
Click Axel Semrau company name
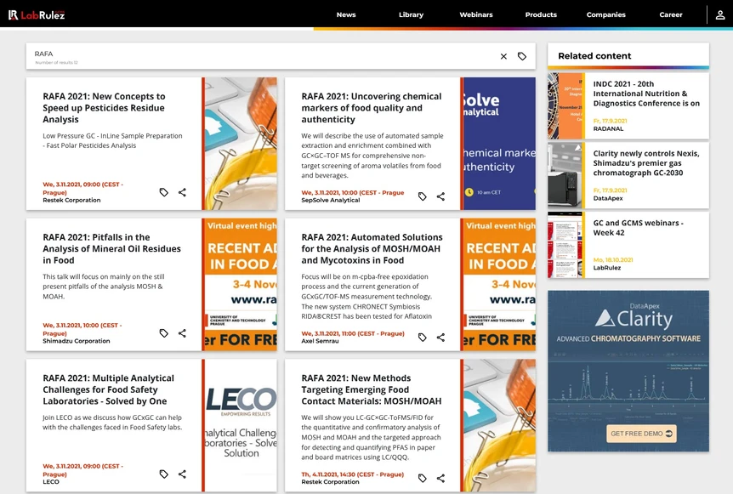(x=320, y=341)
